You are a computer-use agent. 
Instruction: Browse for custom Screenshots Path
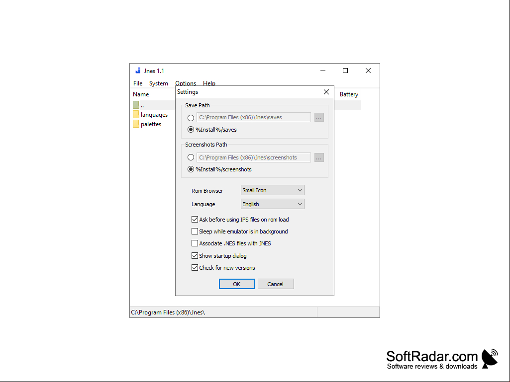[x=319, y=157]
